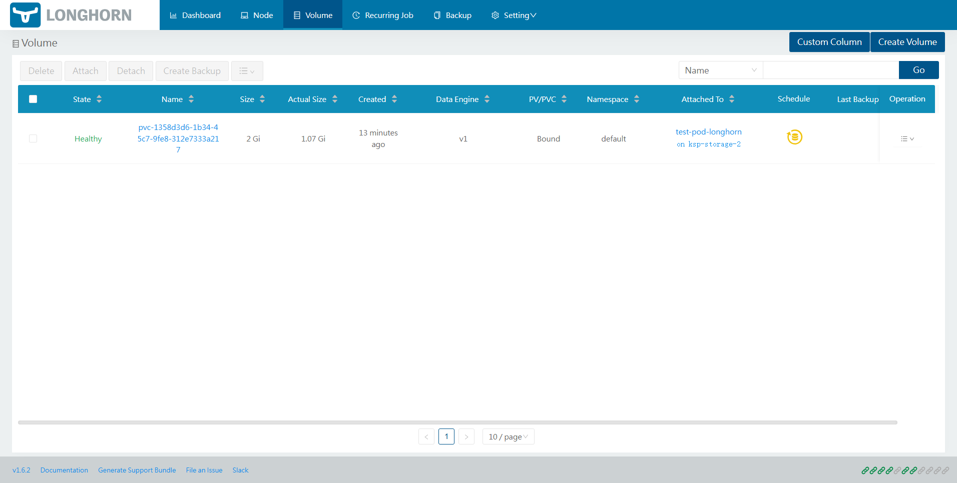Open the test-pod-longhorn workload link
957x483 pixels.
[x=708, y=132]
